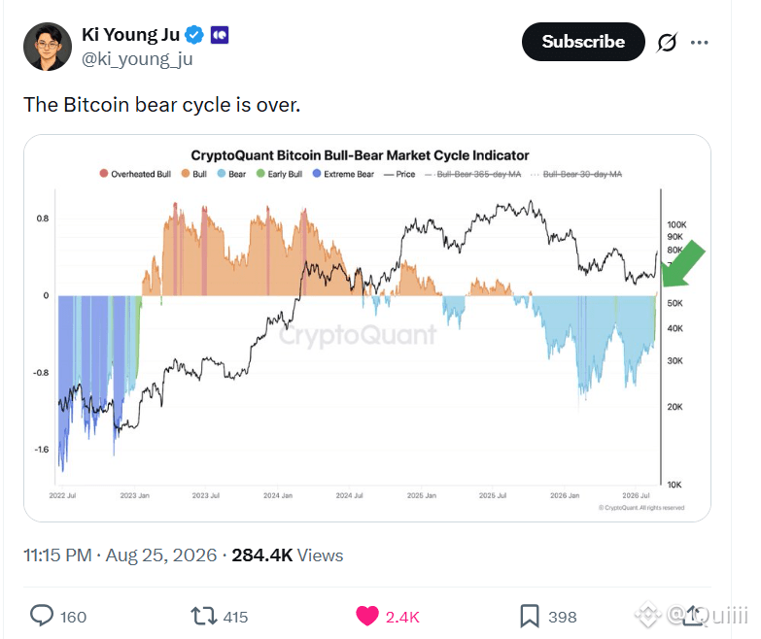The width and height of the screenshot is (761, 639).
Task: Click the green arrow on the chart
Action: coord(683,264)
